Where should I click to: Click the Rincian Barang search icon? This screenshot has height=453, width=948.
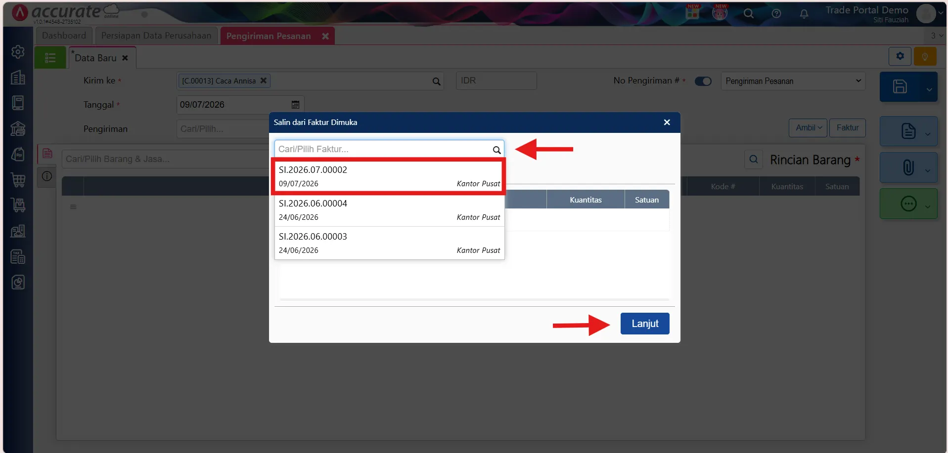tap(753, 160)
